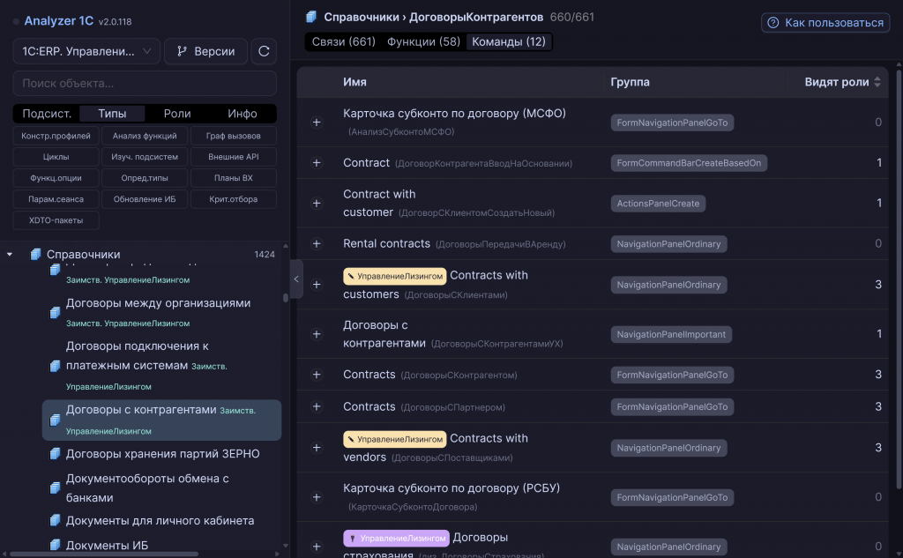This screenshot has height=558, width=903.
Task: Switch to the Функции (58) tab
Action: (x=423, y=41)
